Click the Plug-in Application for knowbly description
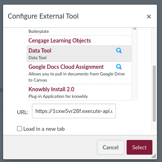 coord(58,96)
